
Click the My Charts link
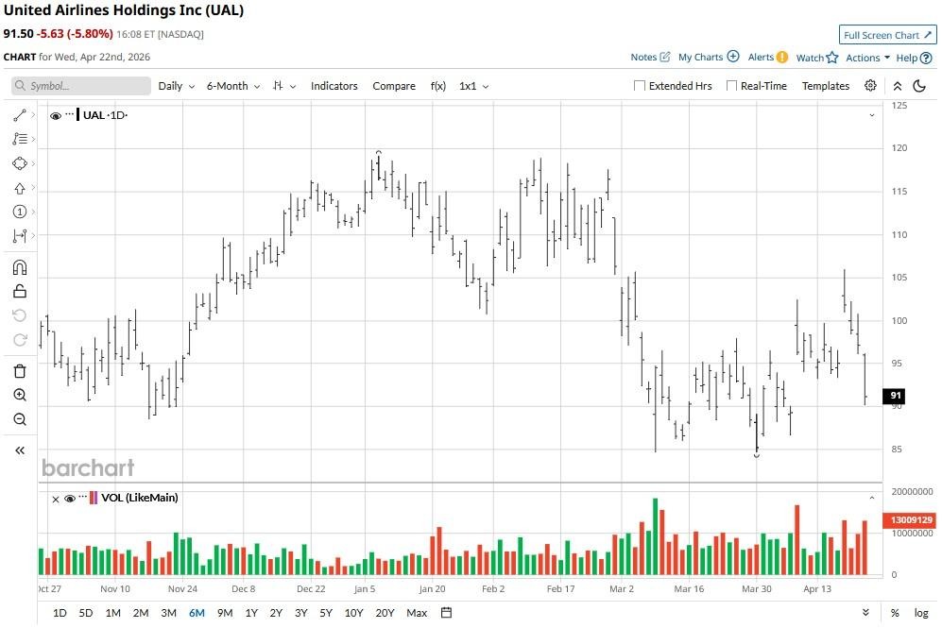click(x=700, y=57)
